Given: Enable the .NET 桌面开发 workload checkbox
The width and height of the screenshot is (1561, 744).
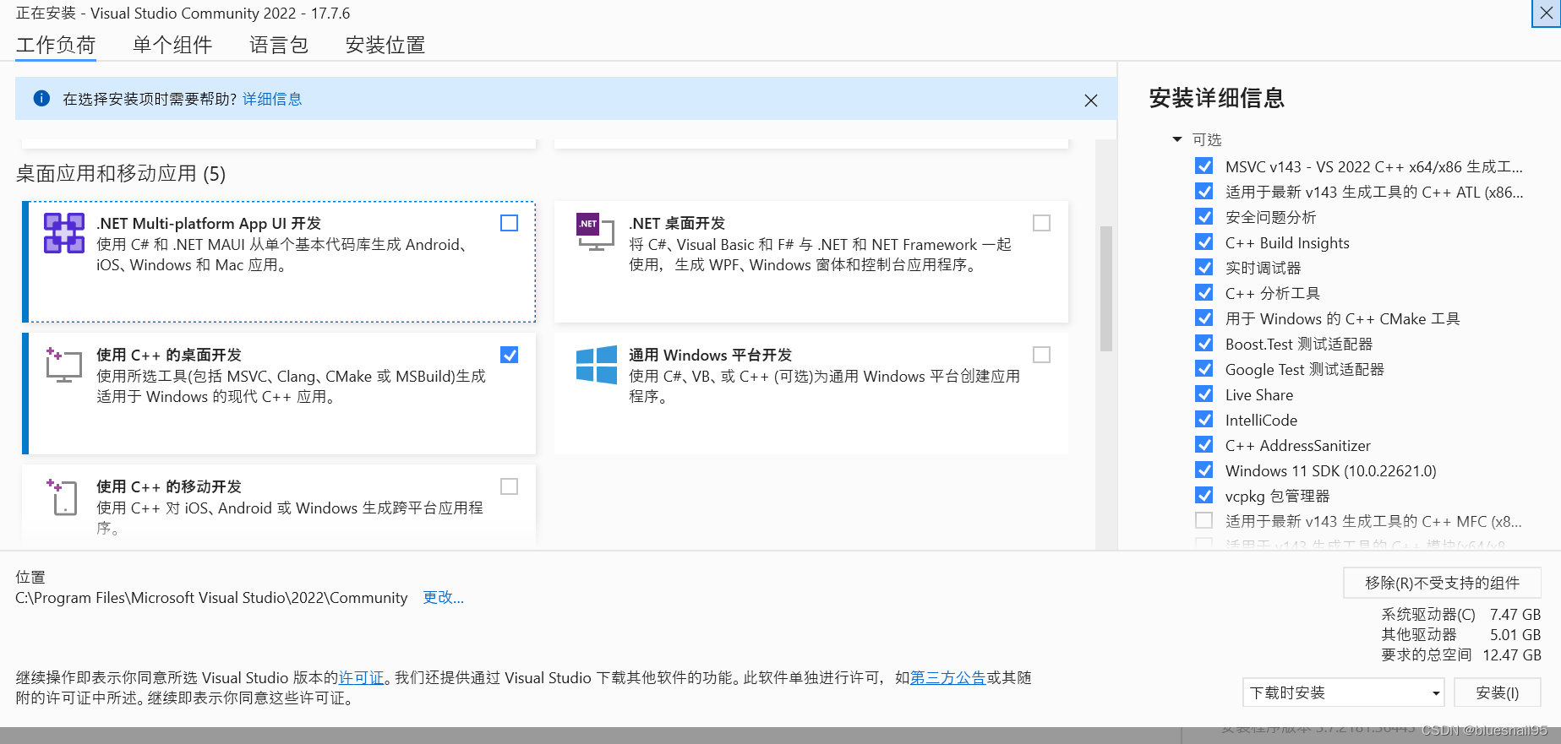Looking at the screenshot, I should [x=1041, y=223].
